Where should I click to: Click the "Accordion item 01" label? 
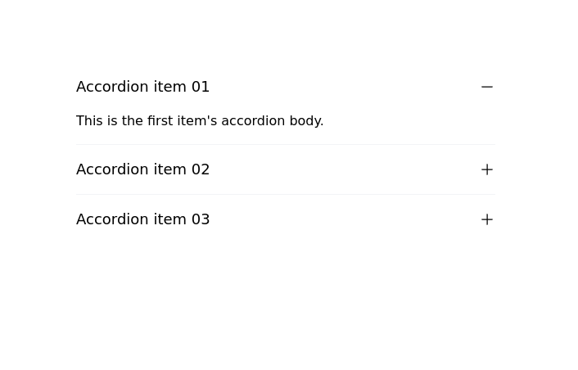pos(143,87)
